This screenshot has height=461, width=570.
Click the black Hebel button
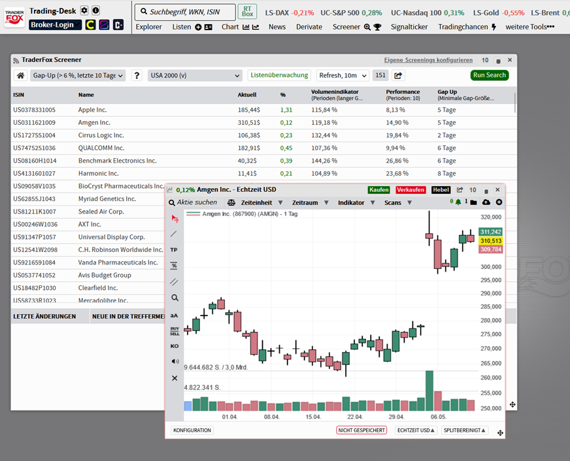[x=441, y=190]
